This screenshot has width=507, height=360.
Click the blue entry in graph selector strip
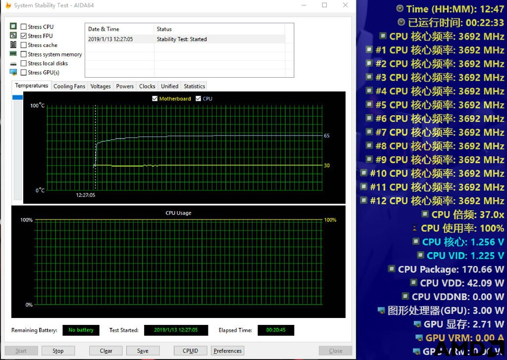pyautogui.click(x=17, y=97)
